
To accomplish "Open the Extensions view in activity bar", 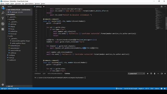I will pos(3,29).
